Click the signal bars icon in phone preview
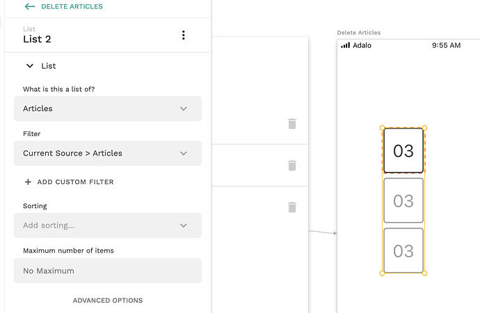This screenshot has height=313, width=480. pos(345,46)
